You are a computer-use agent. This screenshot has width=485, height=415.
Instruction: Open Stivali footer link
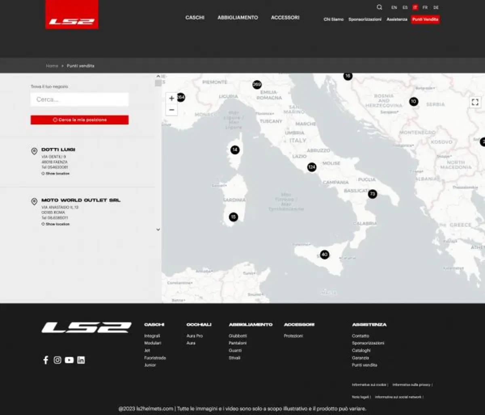234,358
